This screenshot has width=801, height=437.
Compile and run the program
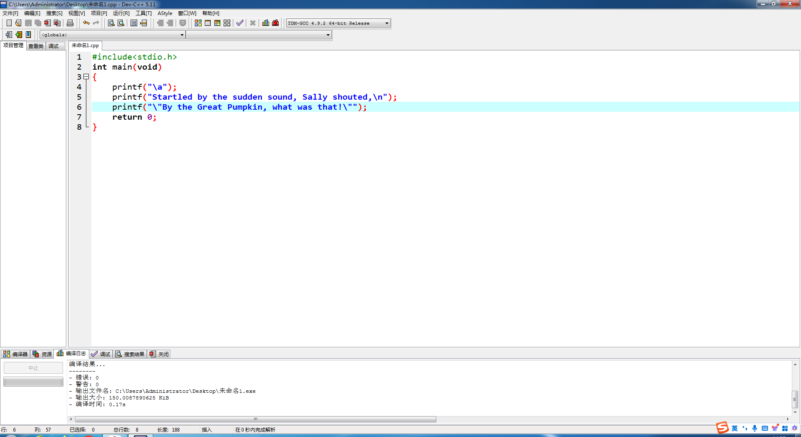pos(217,23)
